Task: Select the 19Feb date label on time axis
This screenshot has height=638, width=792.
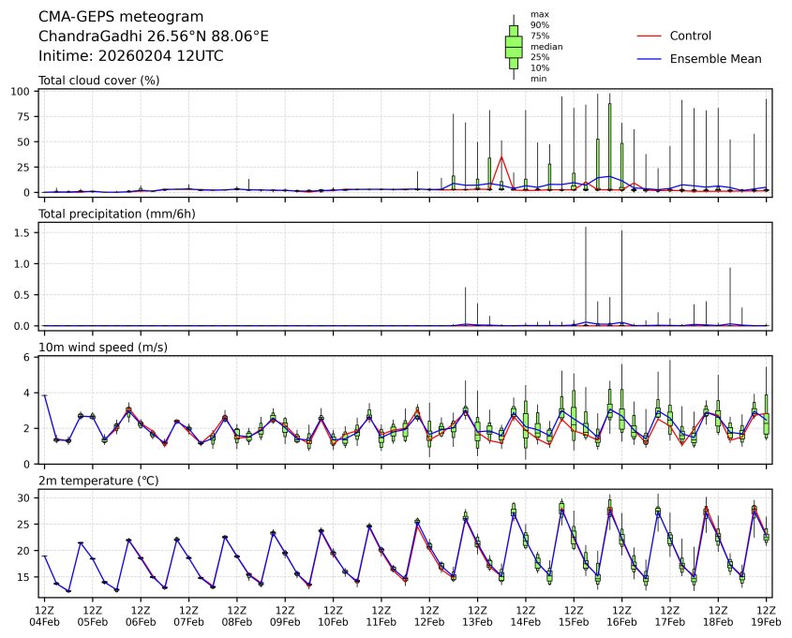Action: point(767,621)
